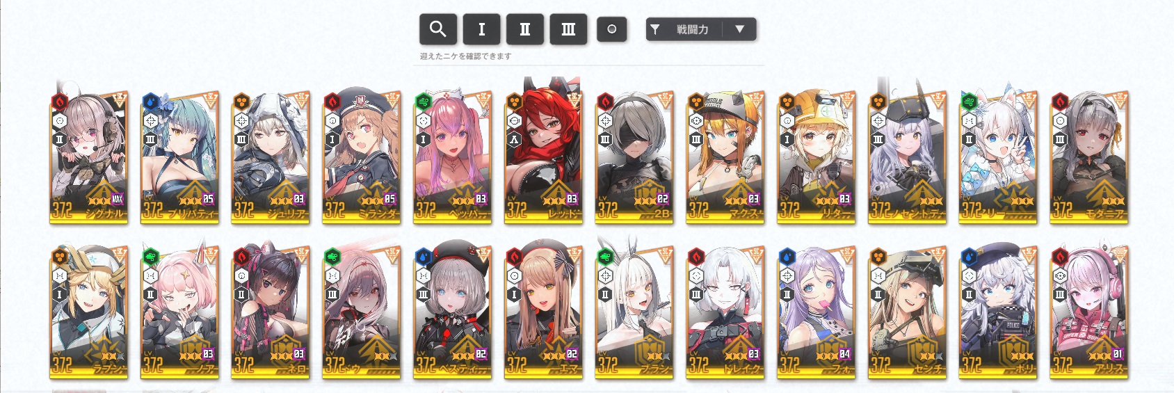Open the magnifier search button

point(437,29)
